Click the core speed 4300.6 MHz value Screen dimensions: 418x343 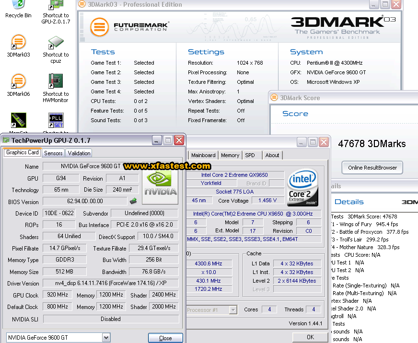(209, 263)
